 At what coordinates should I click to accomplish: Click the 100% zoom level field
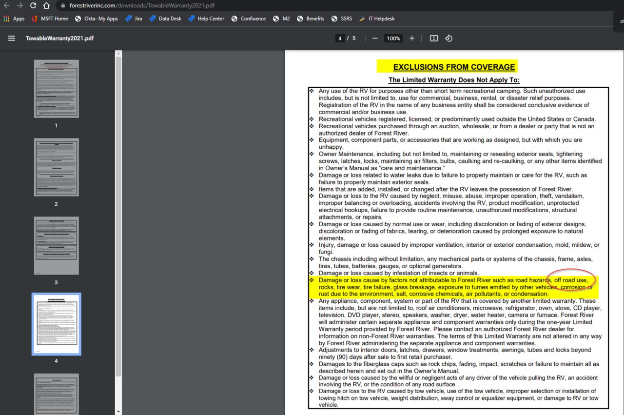393,38
